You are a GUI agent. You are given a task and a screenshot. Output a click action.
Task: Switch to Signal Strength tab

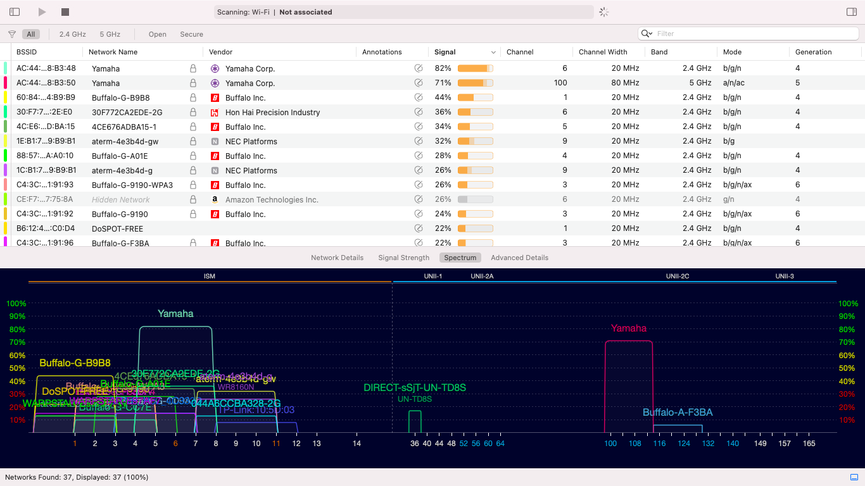click(403, 258)
